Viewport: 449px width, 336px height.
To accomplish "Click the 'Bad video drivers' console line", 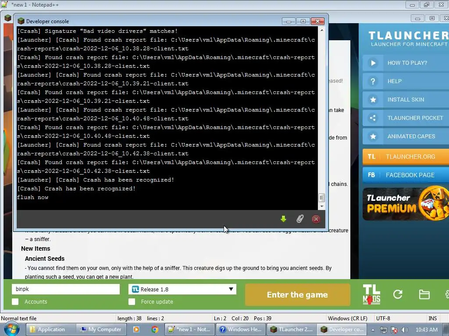I will tap(97, 31).
